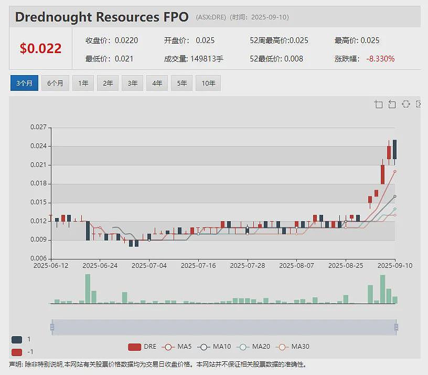
Task: Activate the area zoom tool icon
Action: 378,104
